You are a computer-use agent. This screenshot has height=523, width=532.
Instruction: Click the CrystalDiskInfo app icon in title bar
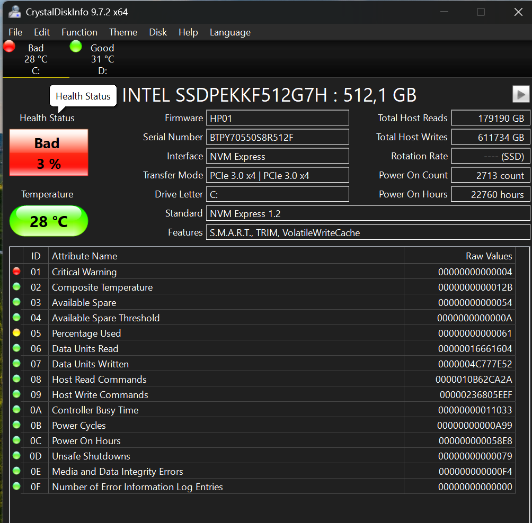tap(15, 12)
